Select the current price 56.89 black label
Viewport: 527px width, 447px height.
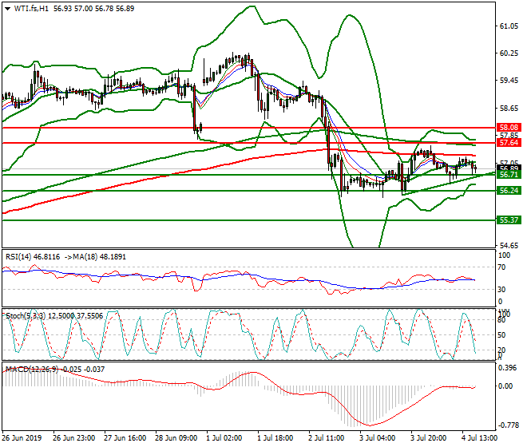[x=509, y=168]
